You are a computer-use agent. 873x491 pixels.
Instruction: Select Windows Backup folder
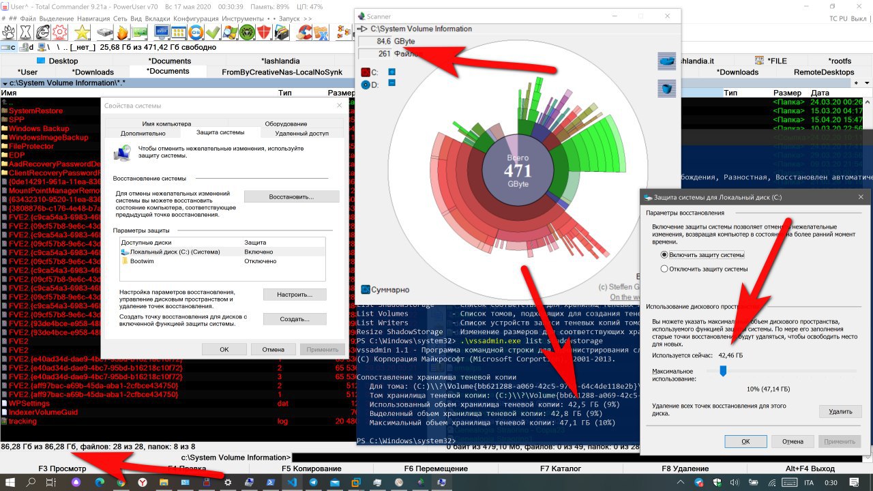pyautogui.click(x=38, y=128)
